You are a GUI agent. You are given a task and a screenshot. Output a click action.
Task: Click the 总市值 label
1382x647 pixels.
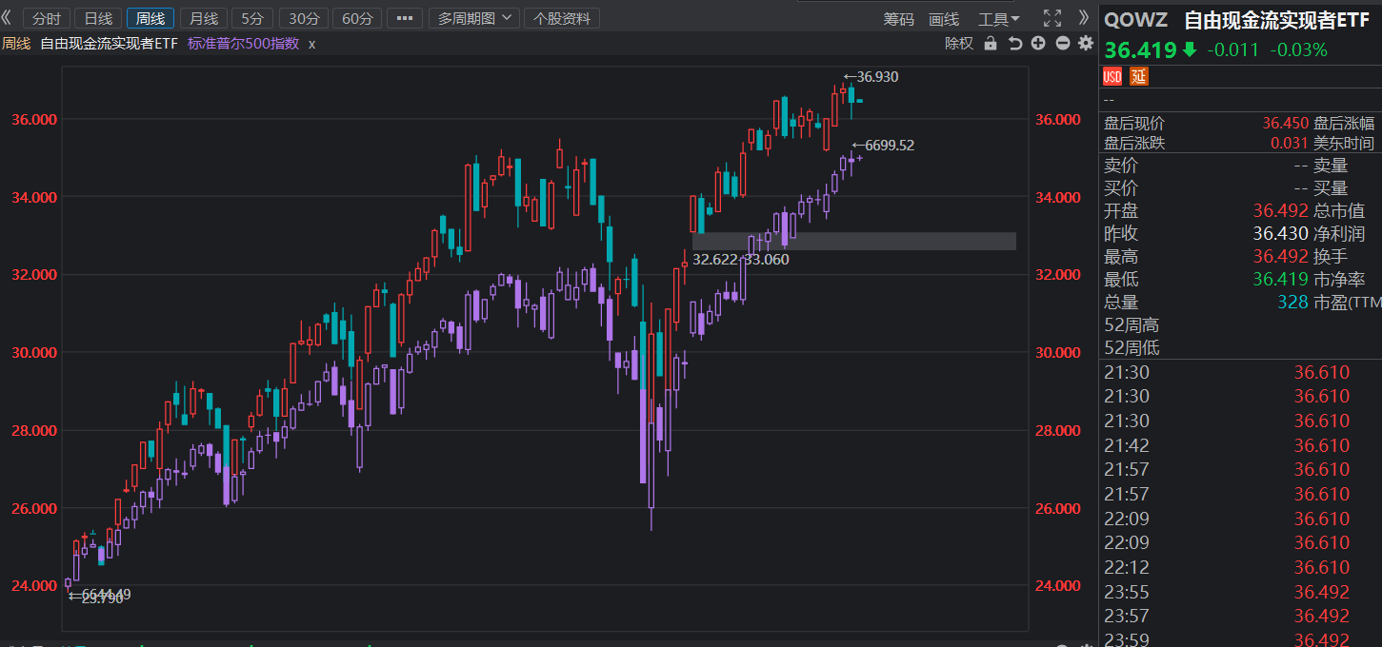coord(1339,211)
